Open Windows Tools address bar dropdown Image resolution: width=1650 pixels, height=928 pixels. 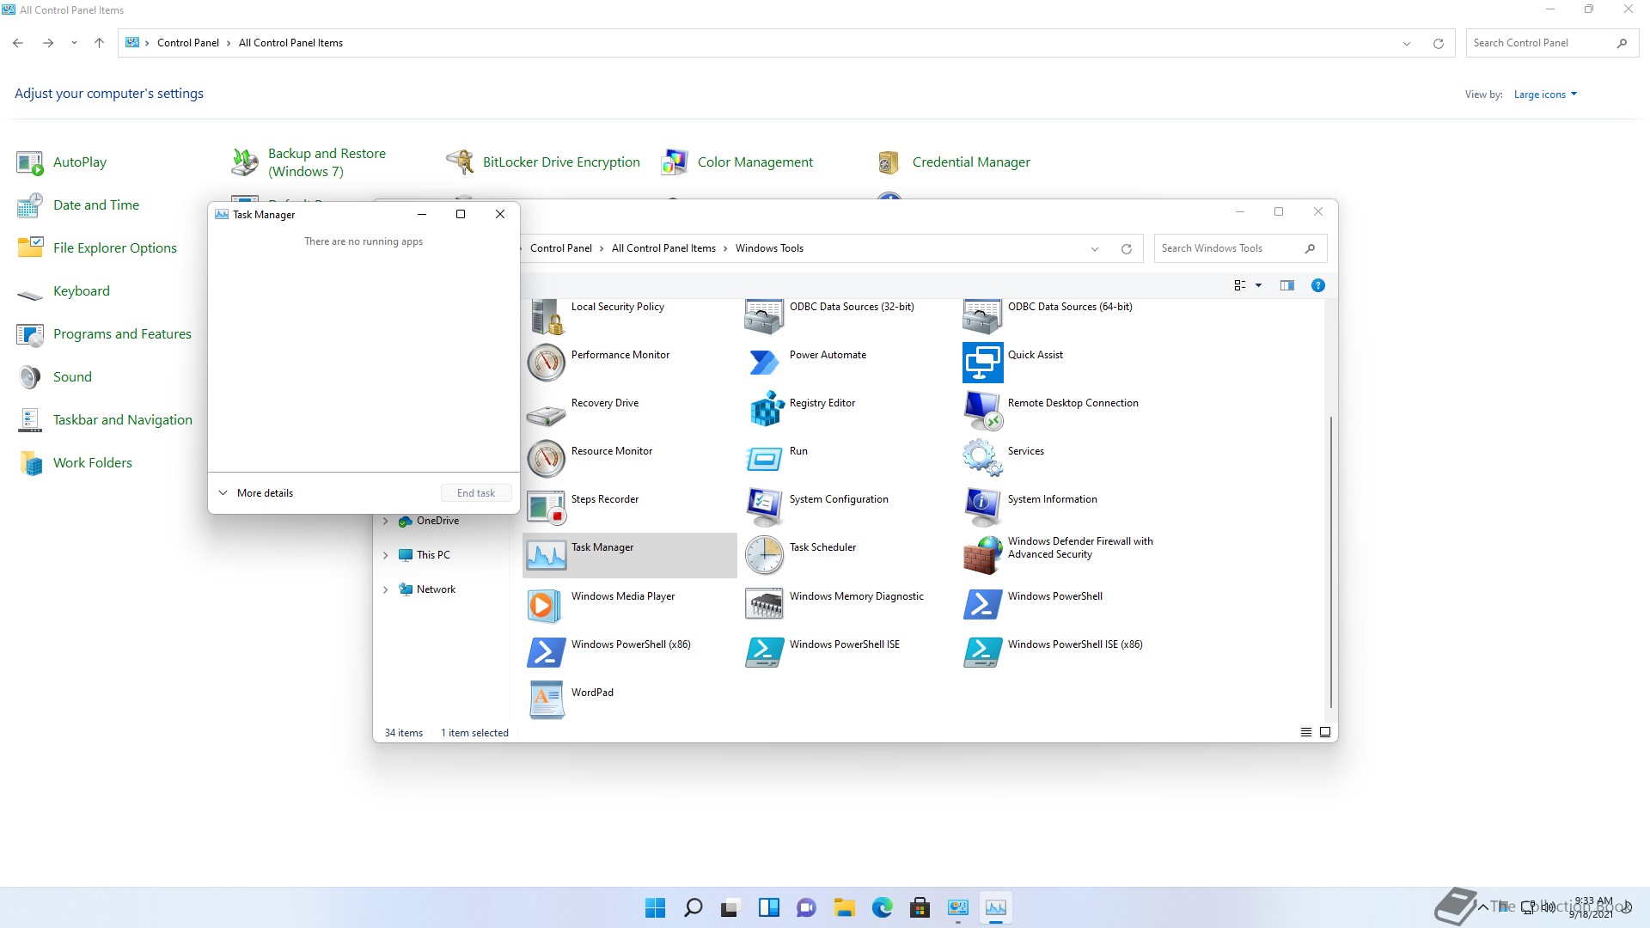(1095, 249)
